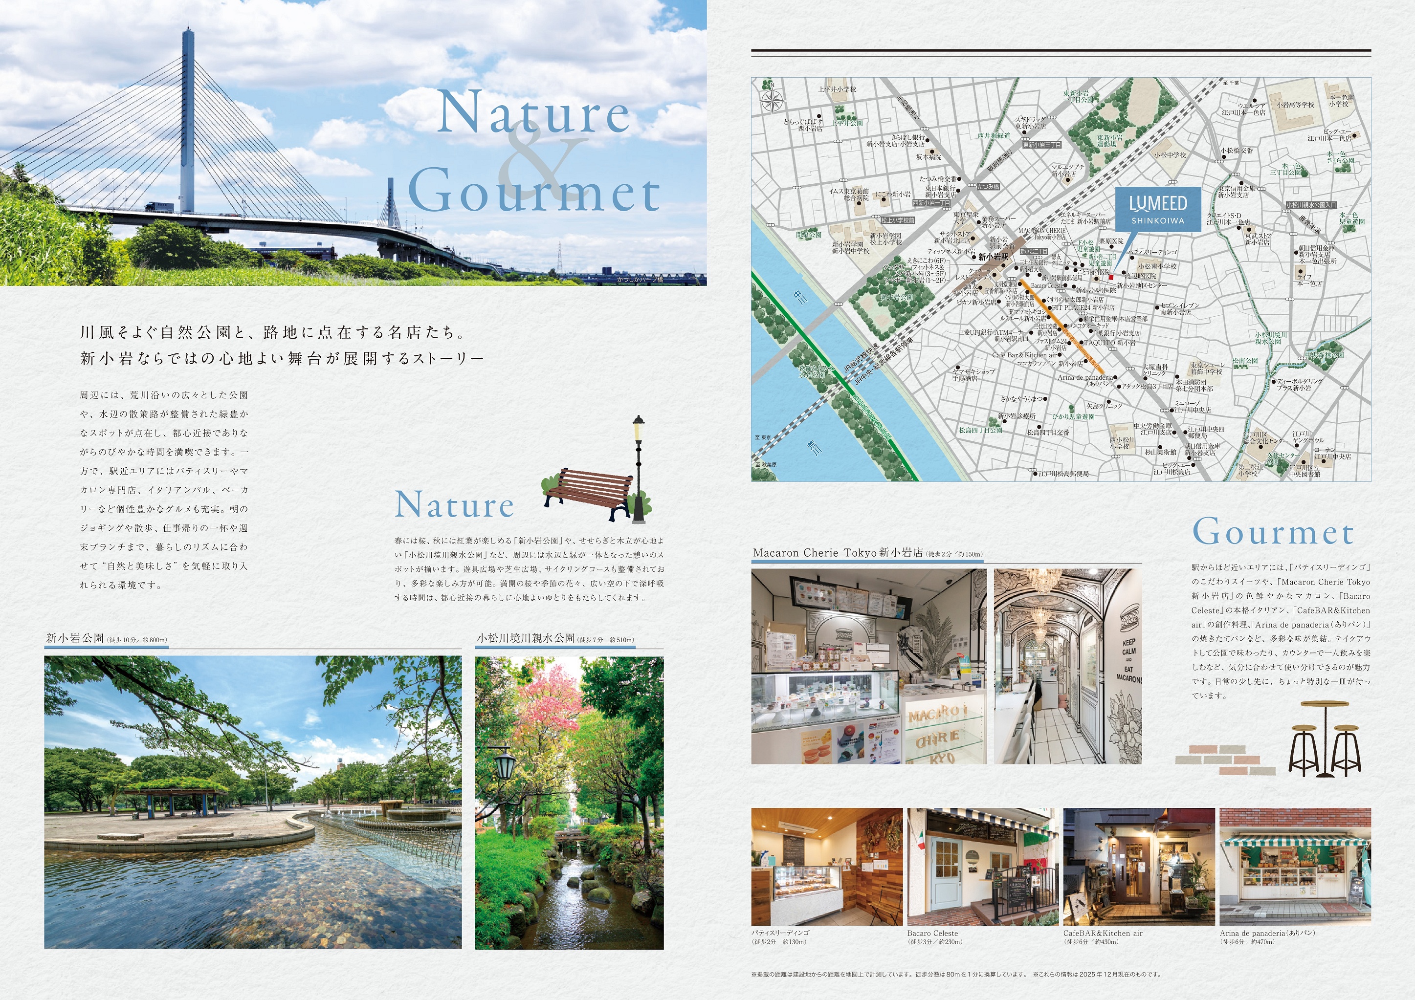Open the Arina de panaderia storefront photo
1415x1000 pixels.
pos(1295,866)
